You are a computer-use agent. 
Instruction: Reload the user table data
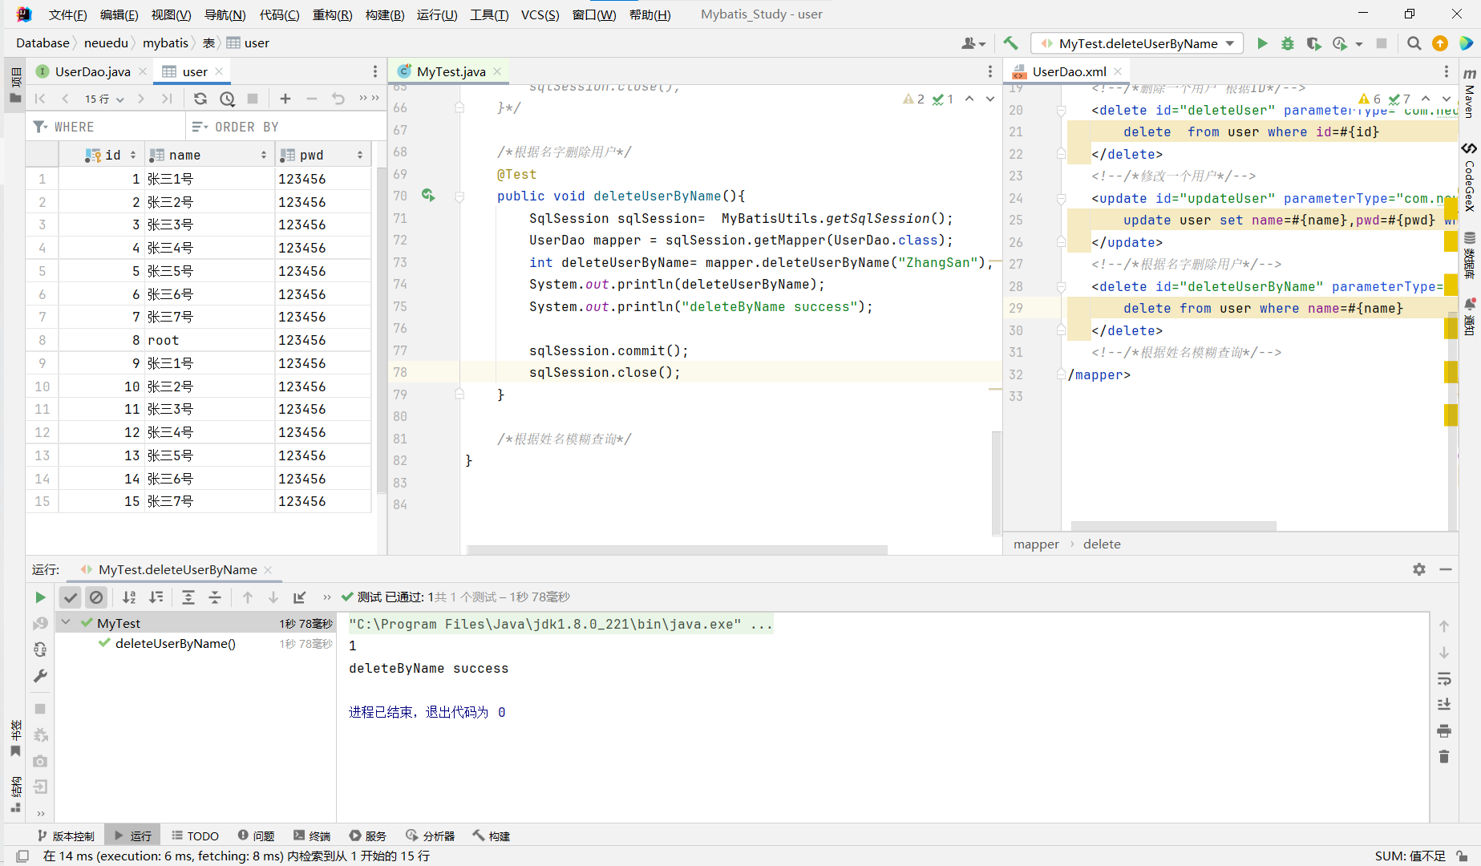tap(200, 99)
